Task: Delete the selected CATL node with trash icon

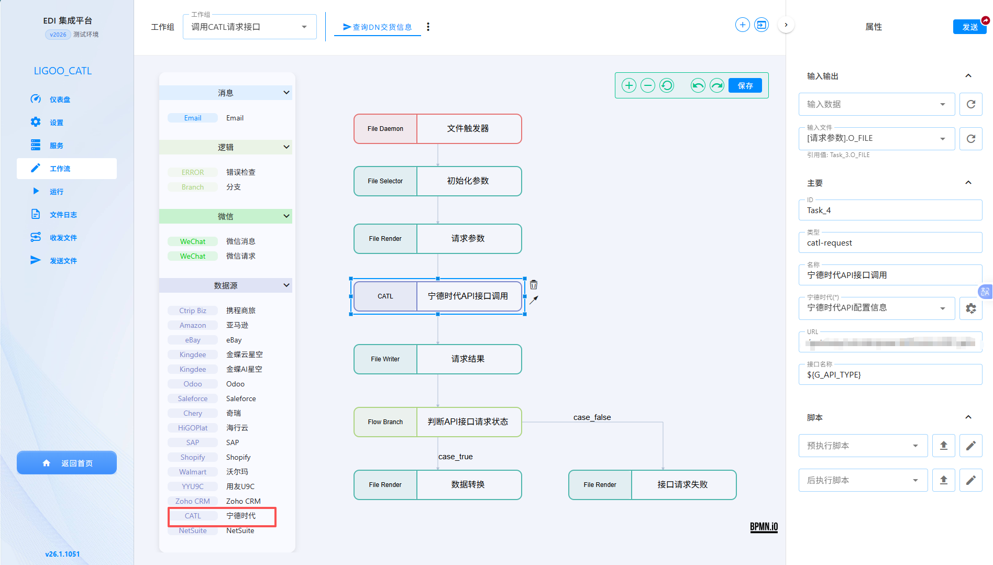Action: pyautogui.click(x=534, y=285)
